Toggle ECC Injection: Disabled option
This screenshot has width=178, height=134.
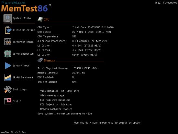click(x=56, y=105)
